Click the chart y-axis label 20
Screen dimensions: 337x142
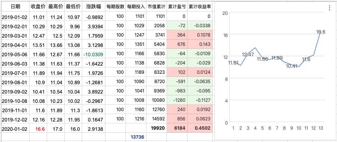[x=225, y=13]
